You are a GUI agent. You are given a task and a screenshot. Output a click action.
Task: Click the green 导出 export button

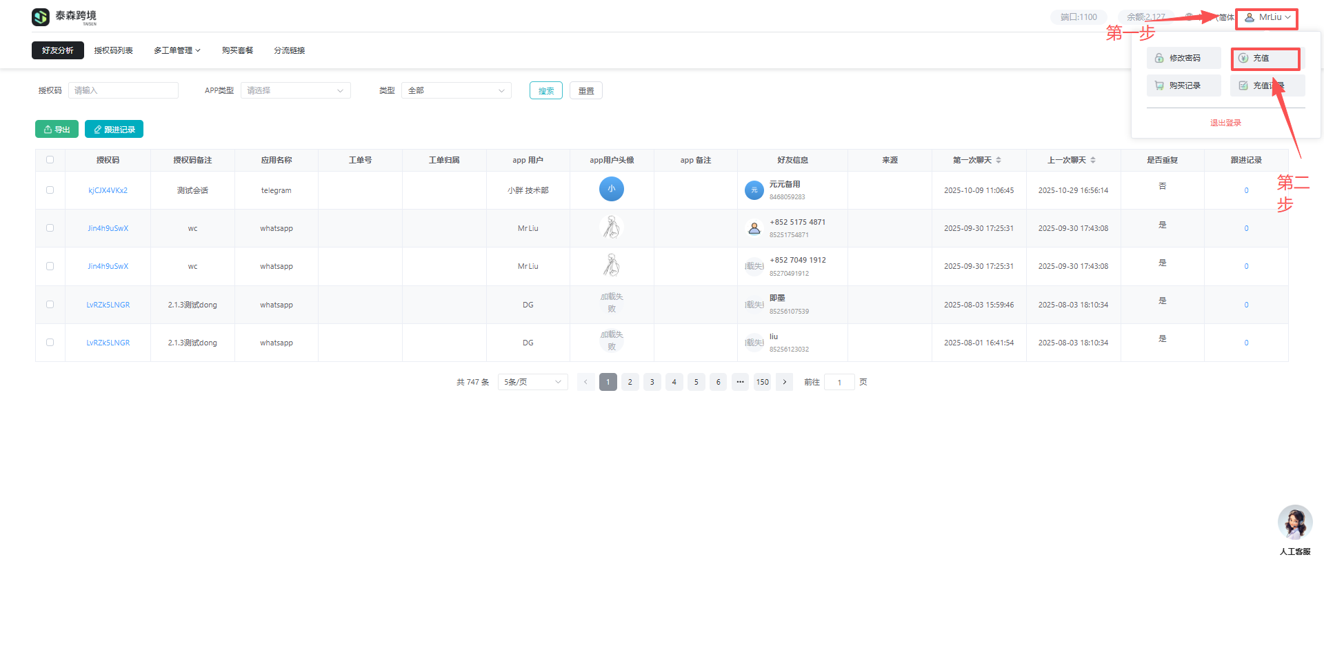[57, 130]
